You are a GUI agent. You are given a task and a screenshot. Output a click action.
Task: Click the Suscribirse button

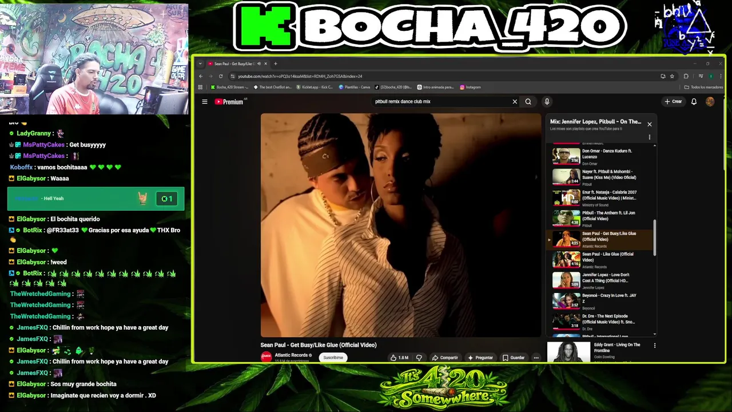333,358
